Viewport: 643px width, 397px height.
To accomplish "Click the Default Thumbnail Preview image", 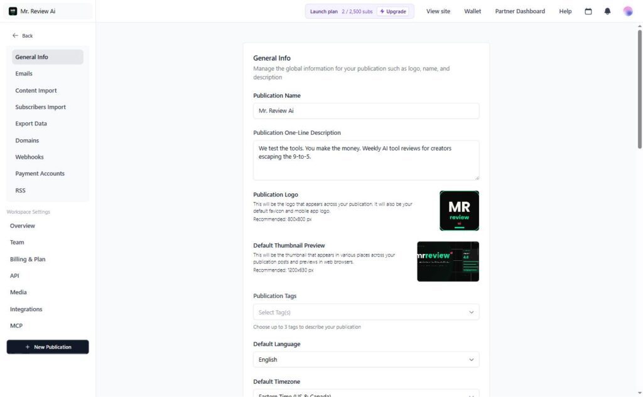I will [448, 262].
